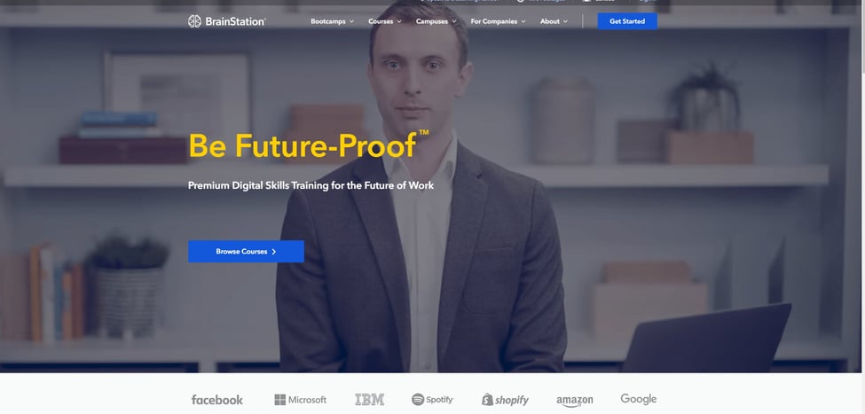Click the Shopify bag logo

pyautogui.click(x=487, y=400)
